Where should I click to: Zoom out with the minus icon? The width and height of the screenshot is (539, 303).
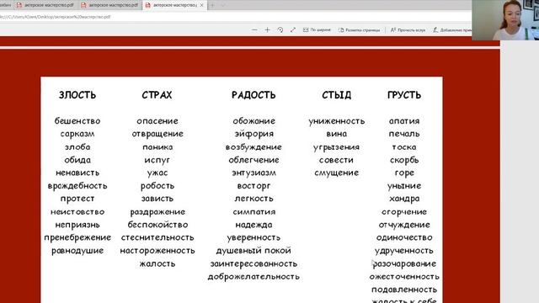pyautogui.click(x=254, y=30)
